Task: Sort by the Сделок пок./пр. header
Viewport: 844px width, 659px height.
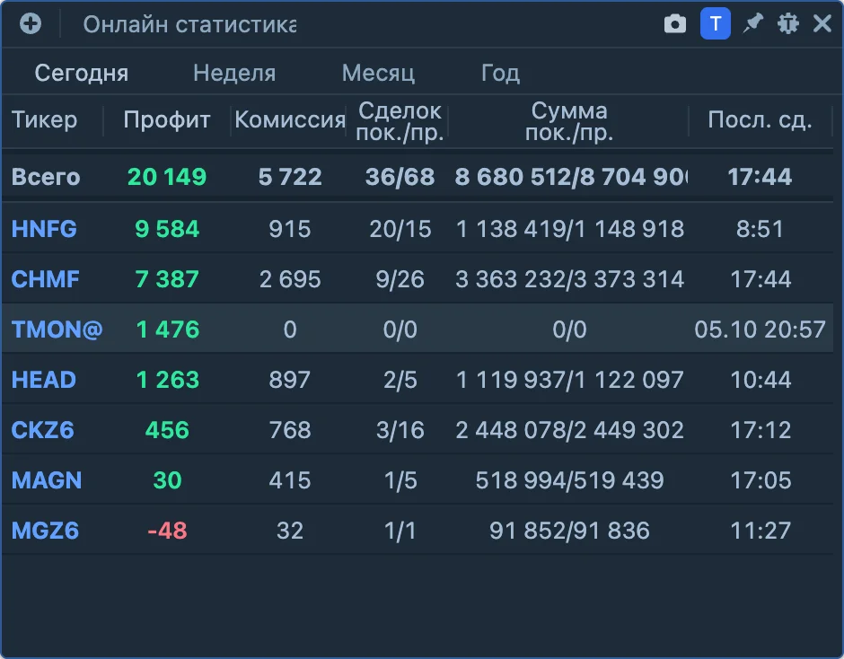Action: (400, 122)
